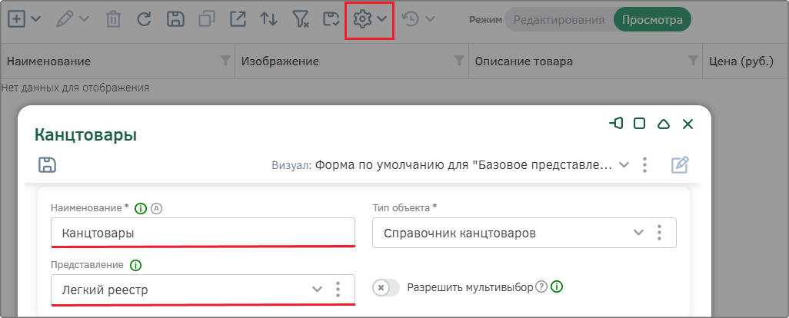Click the Канцтовары dialog title
Image resolution: width=789 pixels, height=318 pixels.
pos(85,134)
